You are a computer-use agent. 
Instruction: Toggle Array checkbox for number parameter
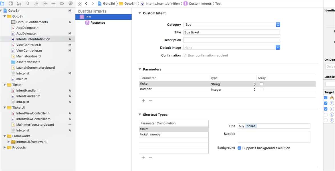pyautogui.click(x=261, y=89)
